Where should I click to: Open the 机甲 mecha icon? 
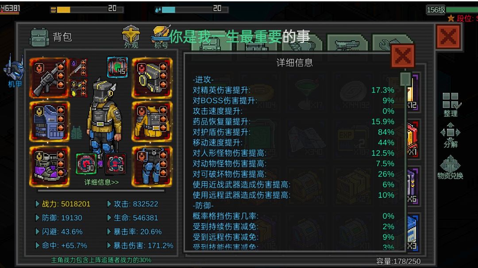click(14, 71)
